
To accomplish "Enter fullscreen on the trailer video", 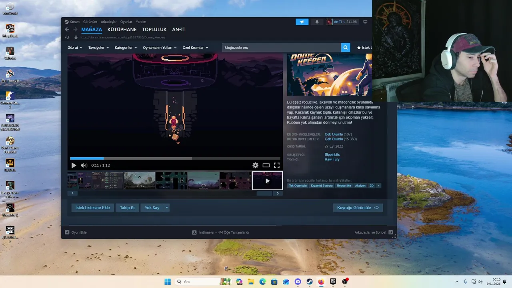I will click(x=277, y=165).
